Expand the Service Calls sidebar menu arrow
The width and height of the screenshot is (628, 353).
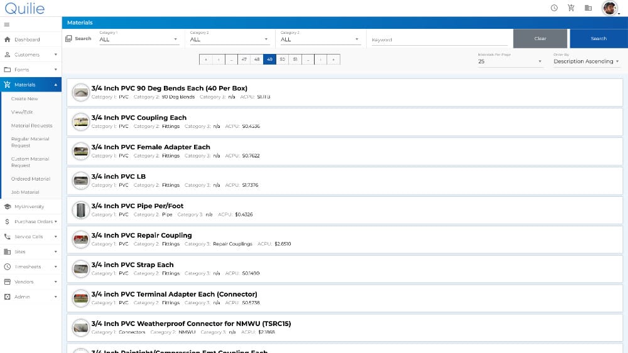[56, 236]
